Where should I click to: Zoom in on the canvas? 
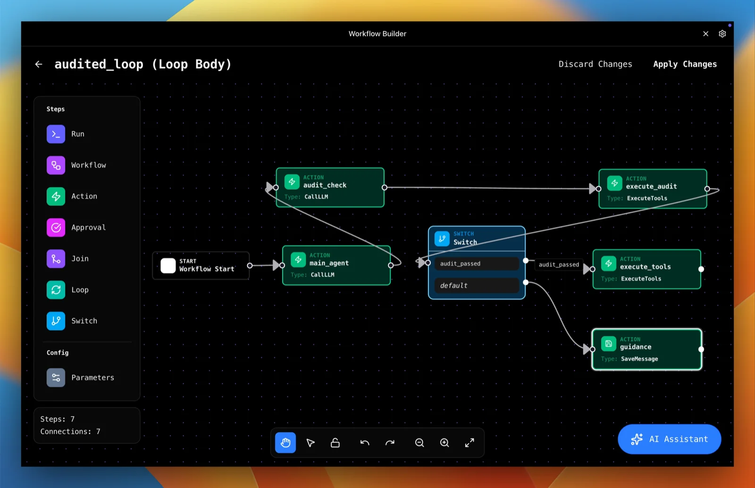[x=445, y=443]
